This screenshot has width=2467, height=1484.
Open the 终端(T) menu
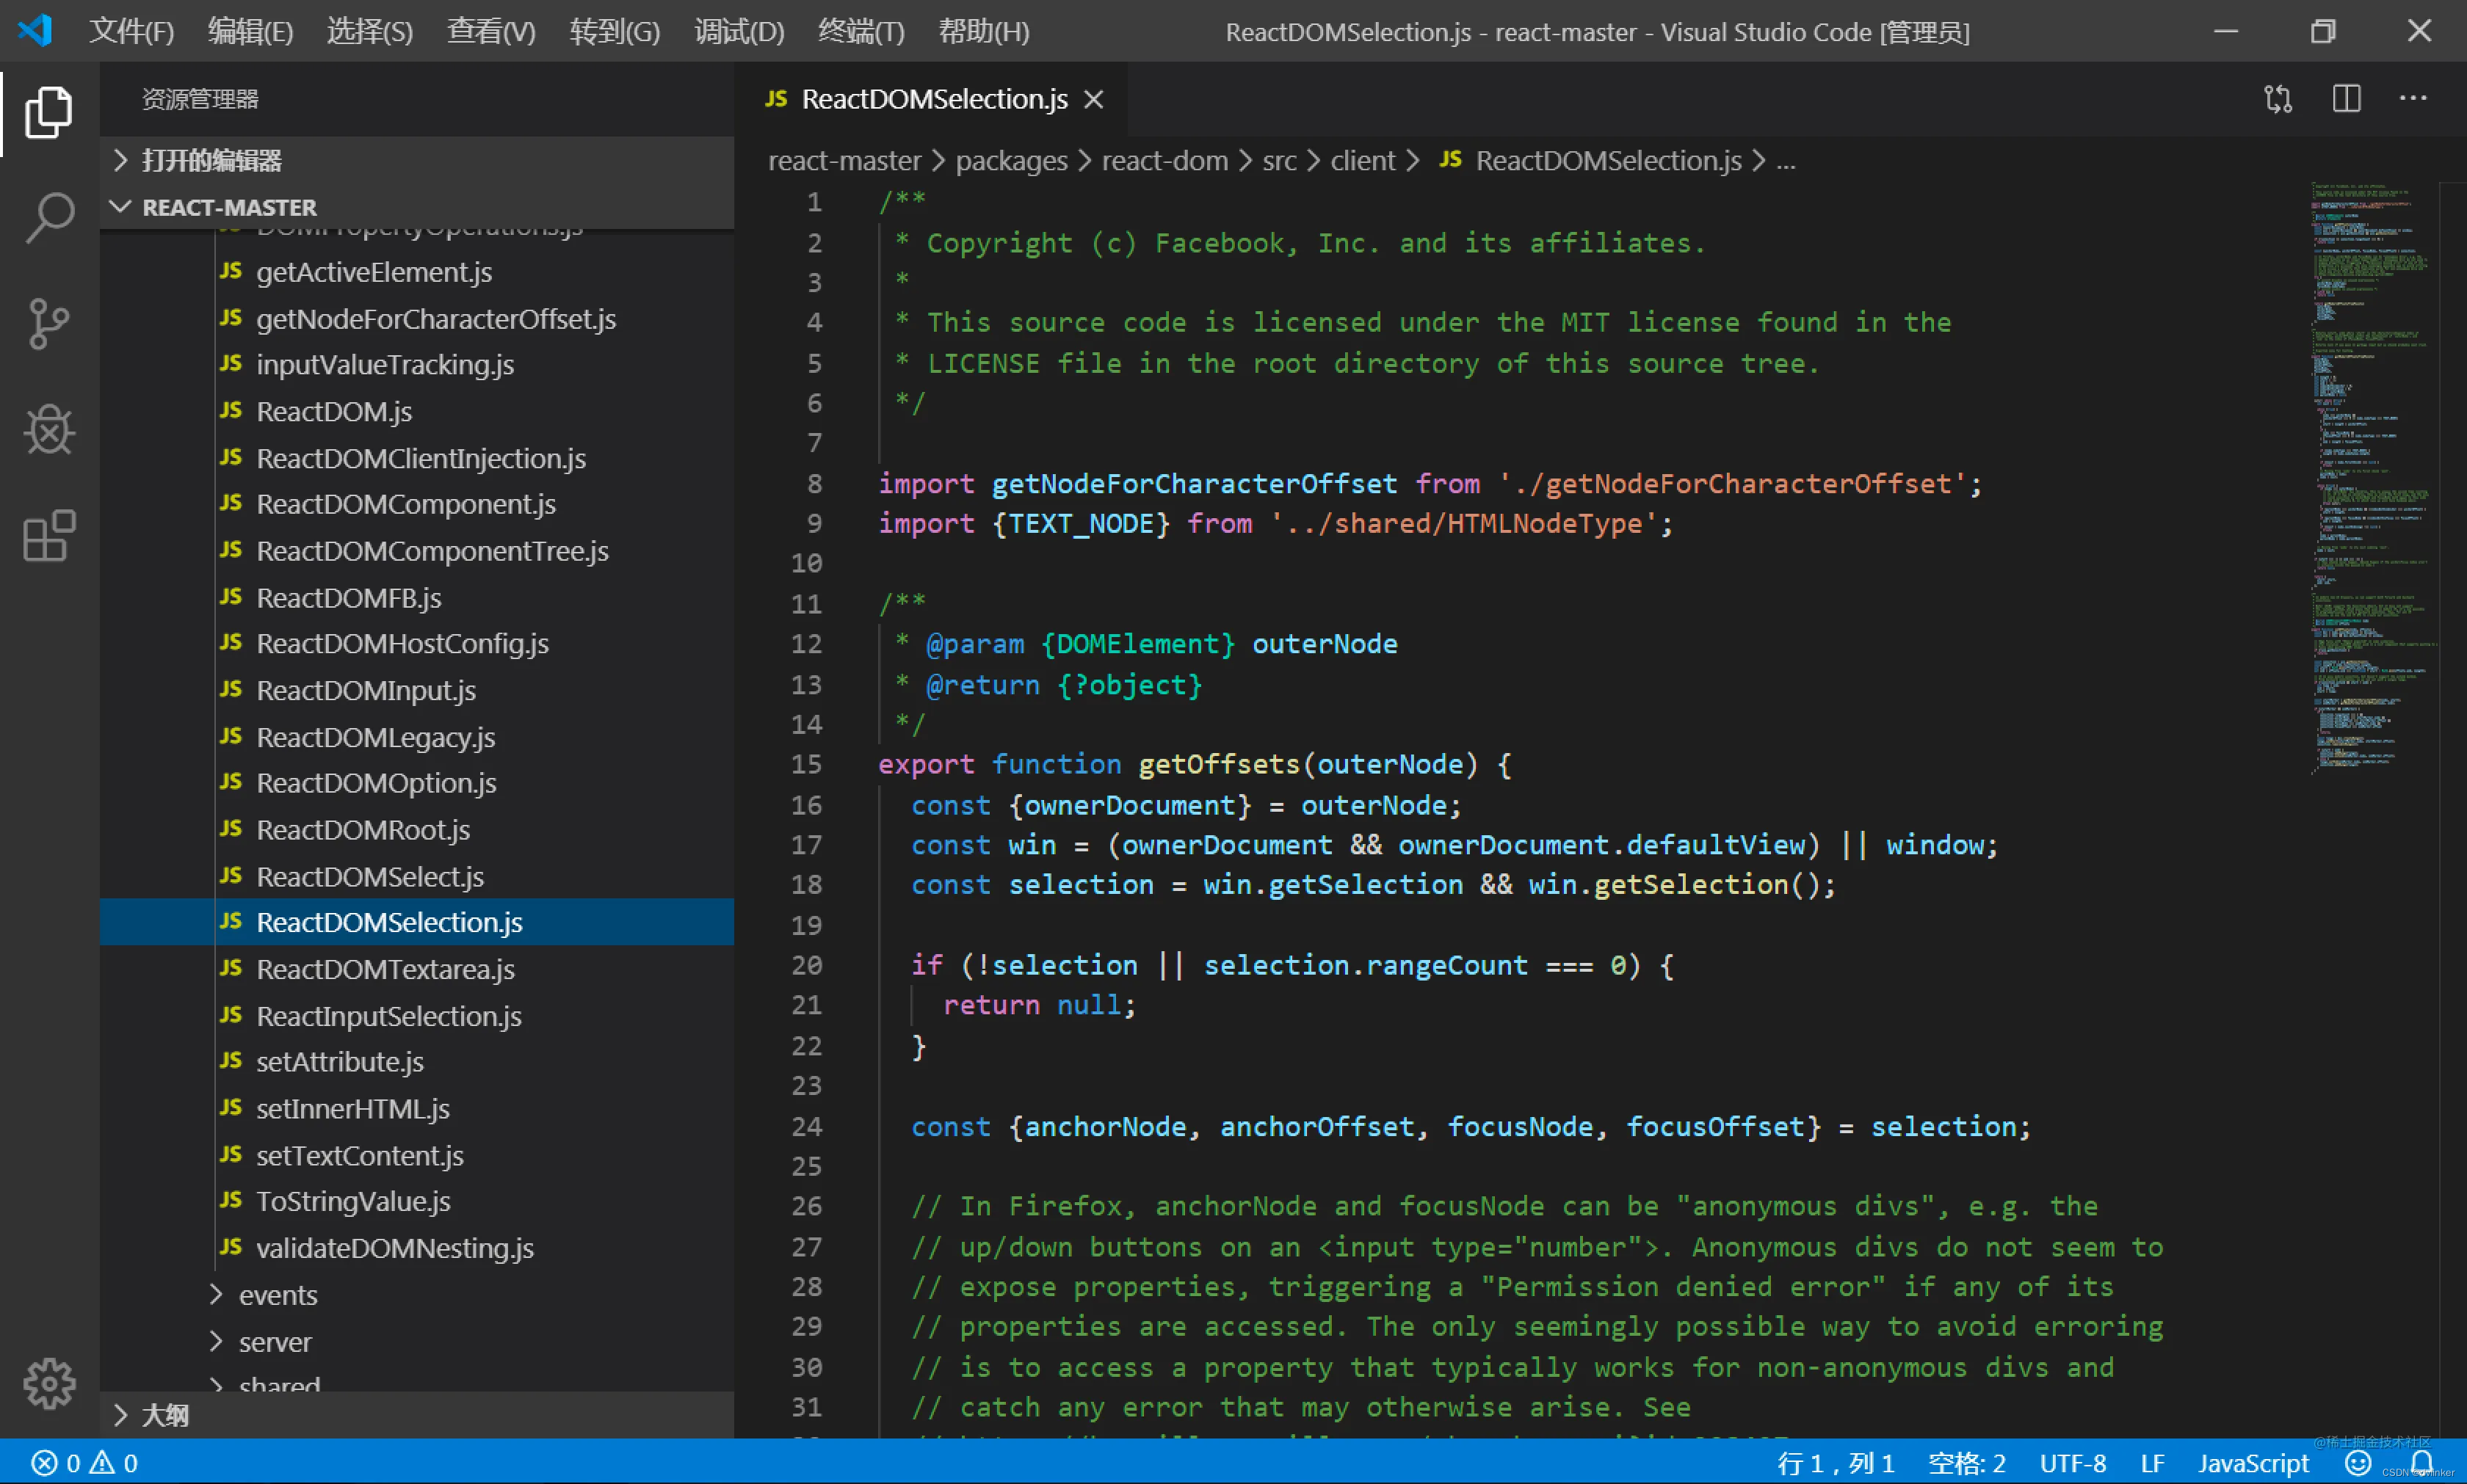point(861,32)
